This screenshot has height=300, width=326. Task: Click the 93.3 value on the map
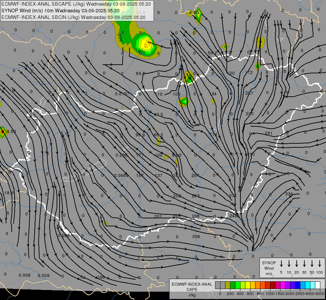(177, 155)
